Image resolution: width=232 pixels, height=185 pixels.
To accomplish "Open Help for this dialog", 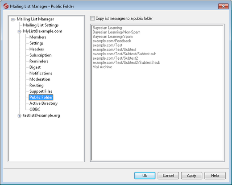I will [215, 176].
